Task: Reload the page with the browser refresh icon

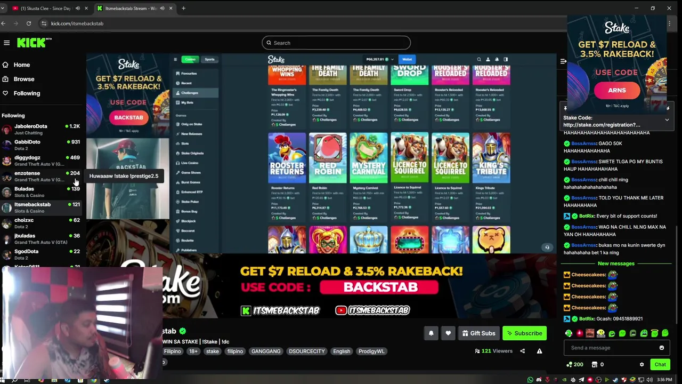Action: pyautogui.click(x=29, y=23)
